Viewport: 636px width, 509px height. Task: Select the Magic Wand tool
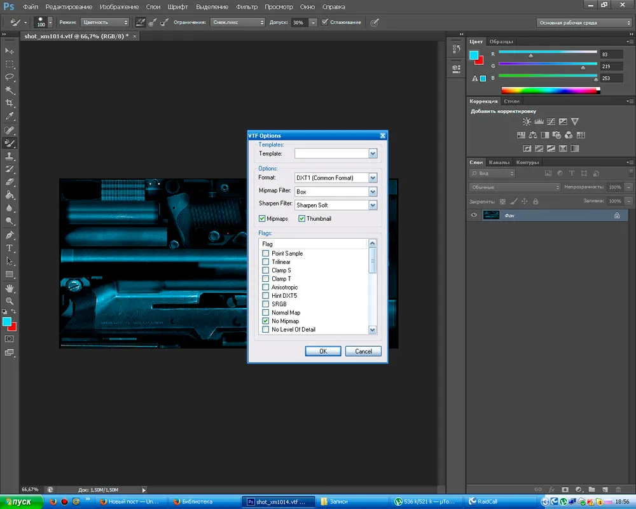10,90
